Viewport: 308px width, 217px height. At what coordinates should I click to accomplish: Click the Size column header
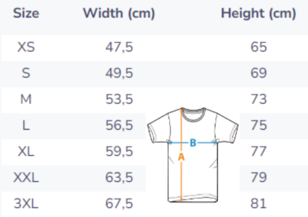(26, 13)
